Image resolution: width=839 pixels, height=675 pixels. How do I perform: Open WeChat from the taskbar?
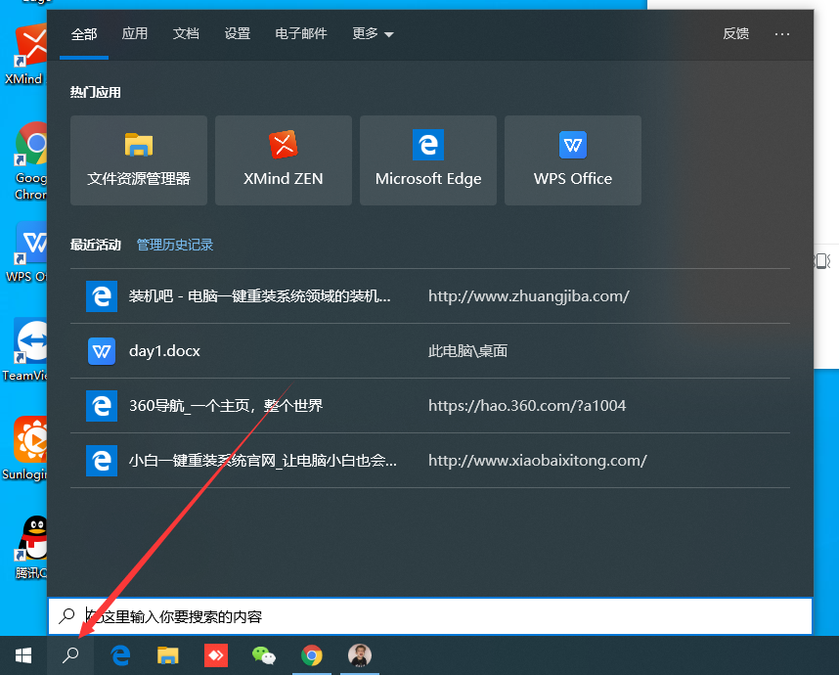pos(264,655)
